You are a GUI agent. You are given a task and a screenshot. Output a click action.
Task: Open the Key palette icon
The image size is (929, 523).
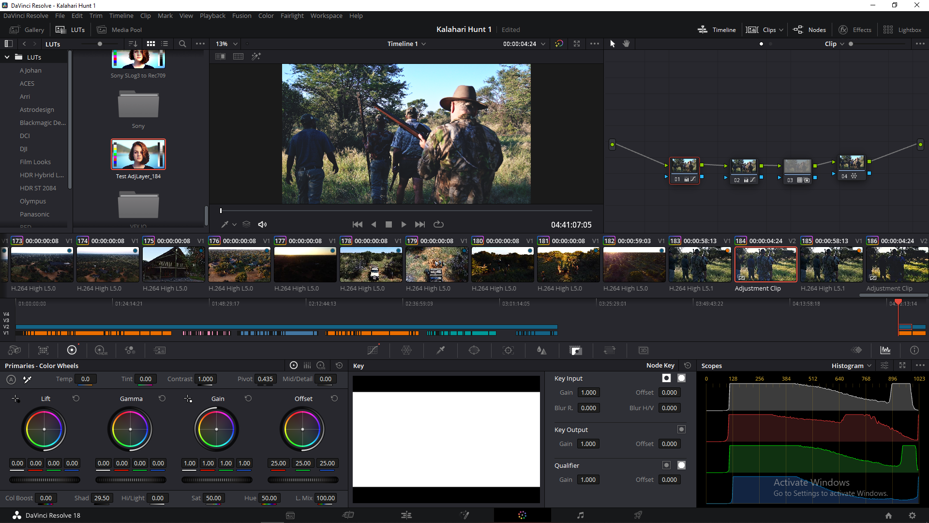[x=576, y=350]
